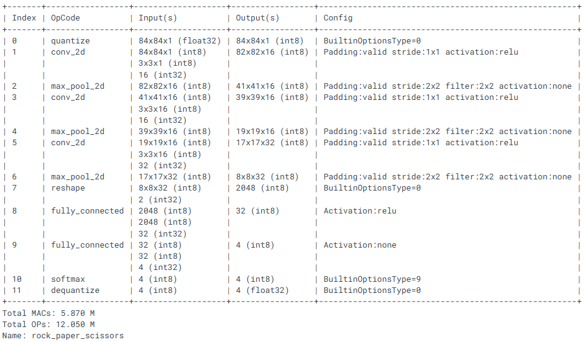Select the 82x82x16 (int8) output cell
The height and width of the screenshot is (342, 585).
[272, 52]
